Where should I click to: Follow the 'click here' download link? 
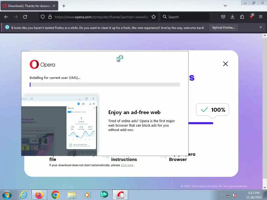[x=127, y=165]
